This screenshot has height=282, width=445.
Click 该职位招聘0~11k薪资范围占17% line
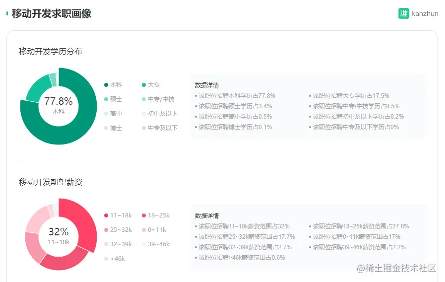(x=355, y=237)
